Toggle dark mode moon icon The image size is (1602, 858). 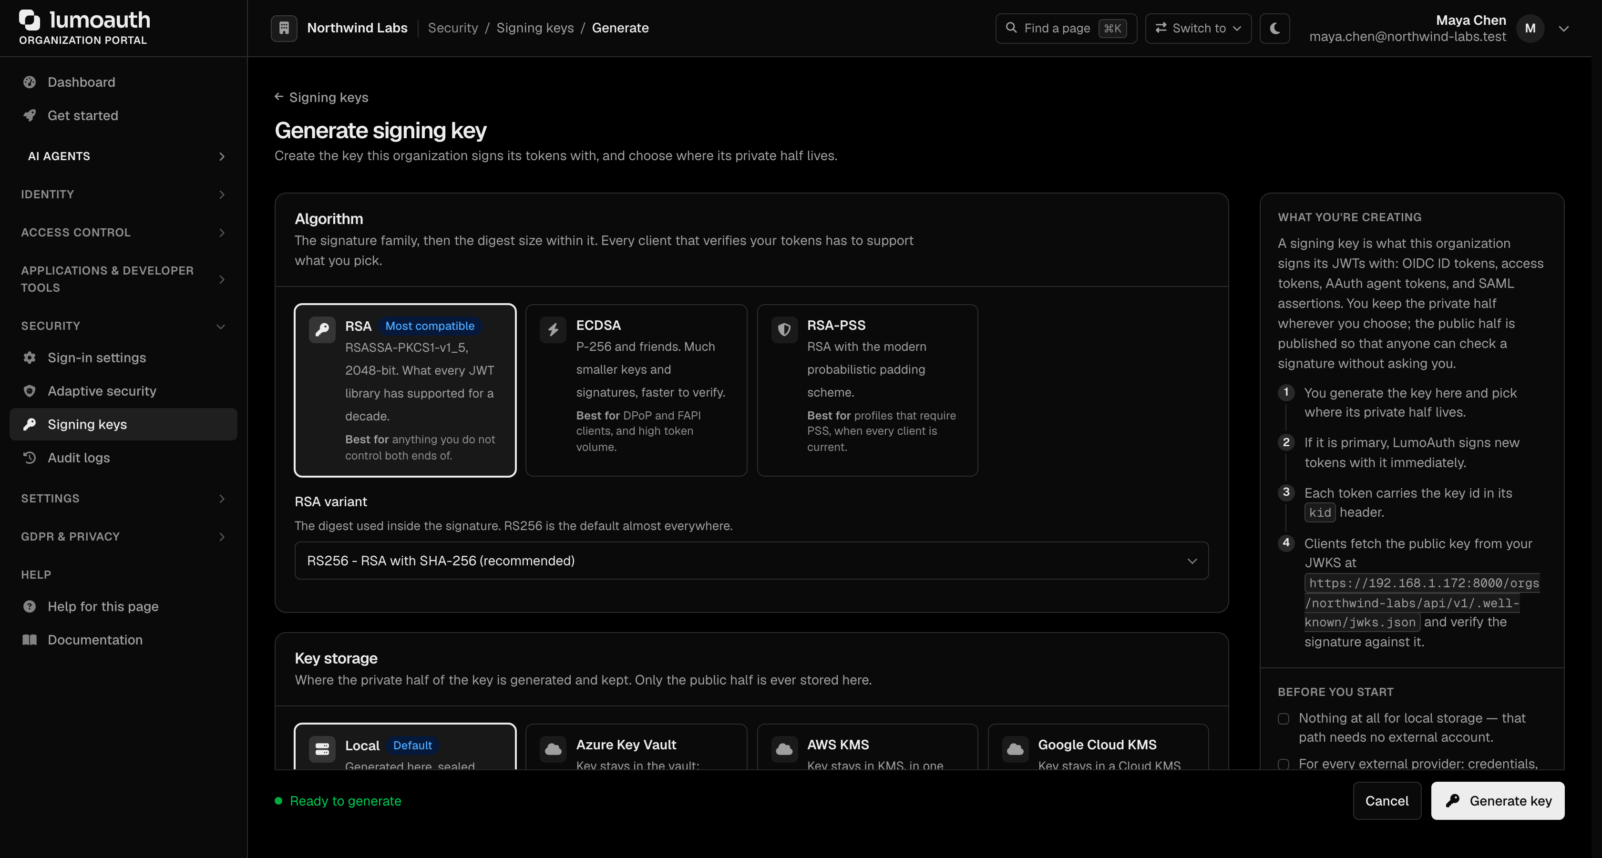click(x=1274, y=28)
